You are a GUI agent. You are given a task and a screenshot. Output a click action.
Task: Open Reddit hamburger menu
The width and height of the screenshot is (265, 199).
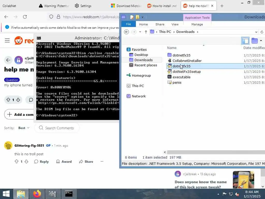(7, 40)
